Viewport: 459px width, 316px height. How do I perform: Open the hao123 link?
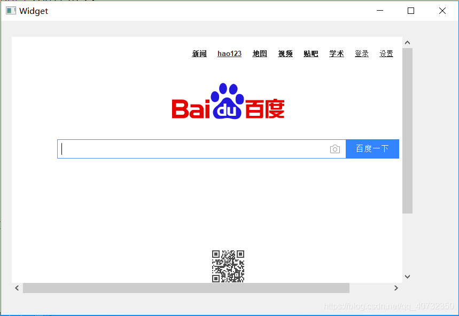pyautogui.click(x=230, y=54)
